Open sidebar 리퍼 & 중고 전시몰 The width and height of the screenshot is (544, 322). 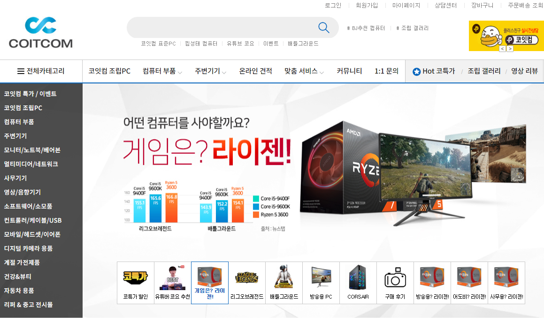point(29,305)
